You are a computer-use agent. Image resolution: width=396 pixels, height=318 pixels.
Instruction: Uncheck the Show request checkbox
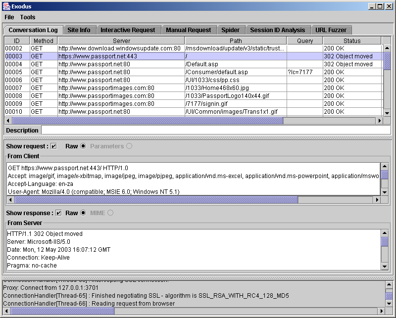(x=54, y=146)
